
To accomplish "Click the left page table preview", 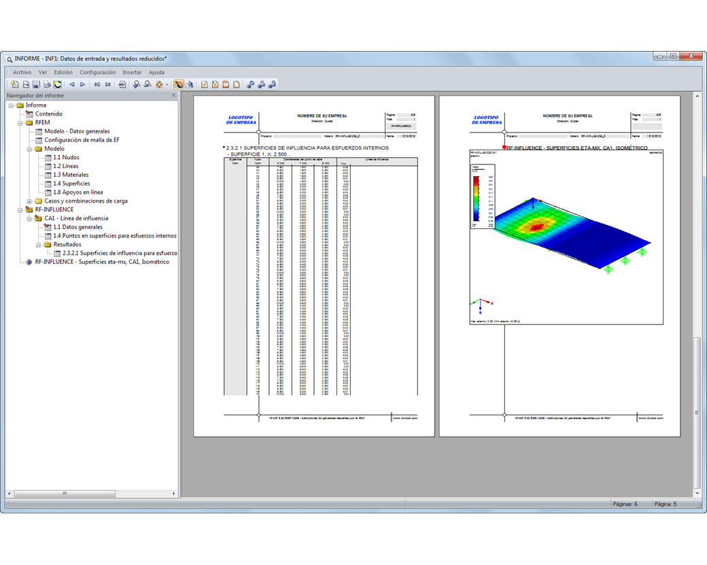I will (x=321, y=277).
